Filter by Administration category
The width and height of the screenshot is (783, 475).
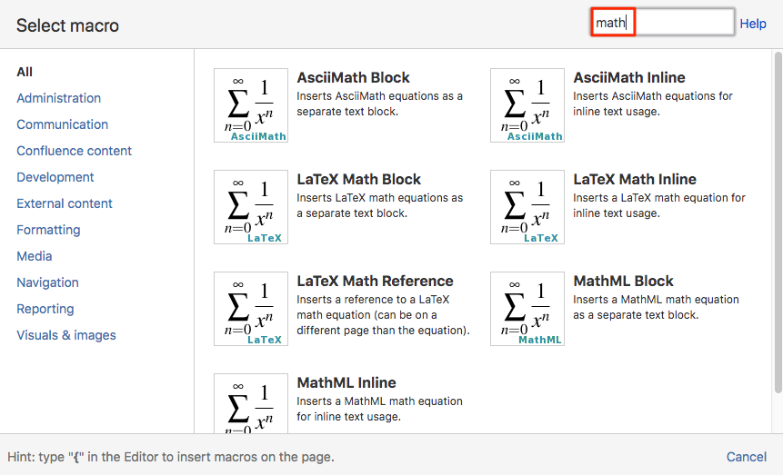[x=58, y=98]
